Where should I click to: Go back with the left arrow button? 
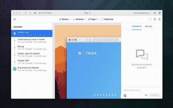coord(25,13)
